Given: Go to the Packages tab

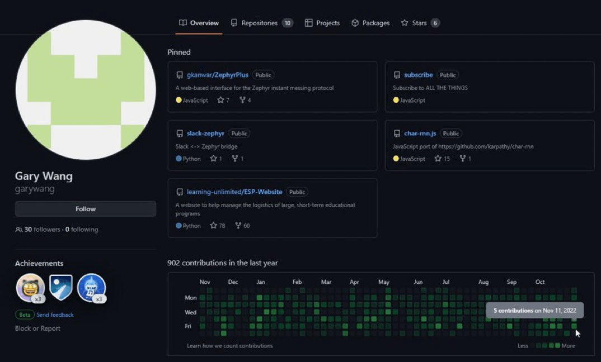Looking at the screenshot, I should 370,23.
